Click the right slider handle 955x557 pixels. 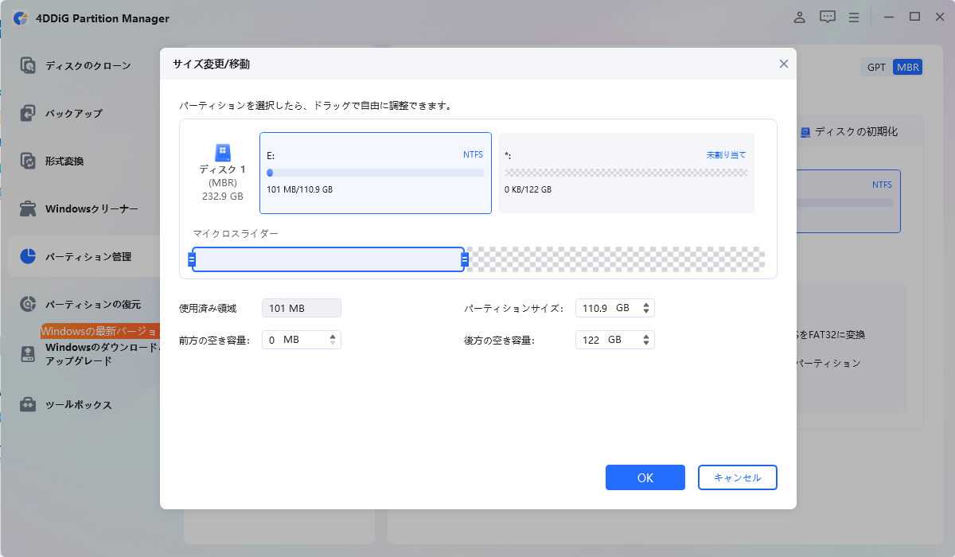click(465, 259)
